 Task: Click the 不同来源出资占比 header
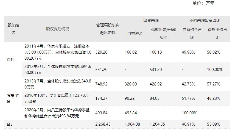pos(205,21)
